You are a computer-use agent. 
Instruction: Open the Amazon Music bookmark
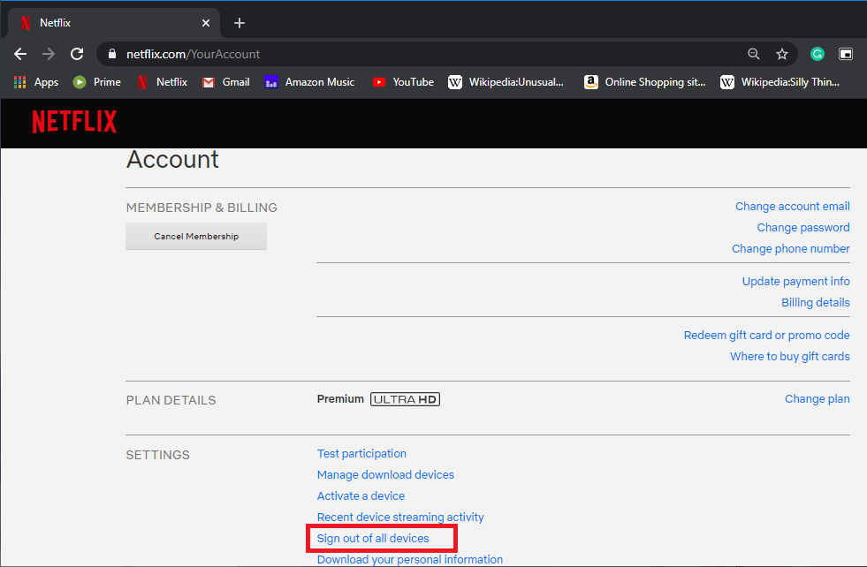point(309,82)
